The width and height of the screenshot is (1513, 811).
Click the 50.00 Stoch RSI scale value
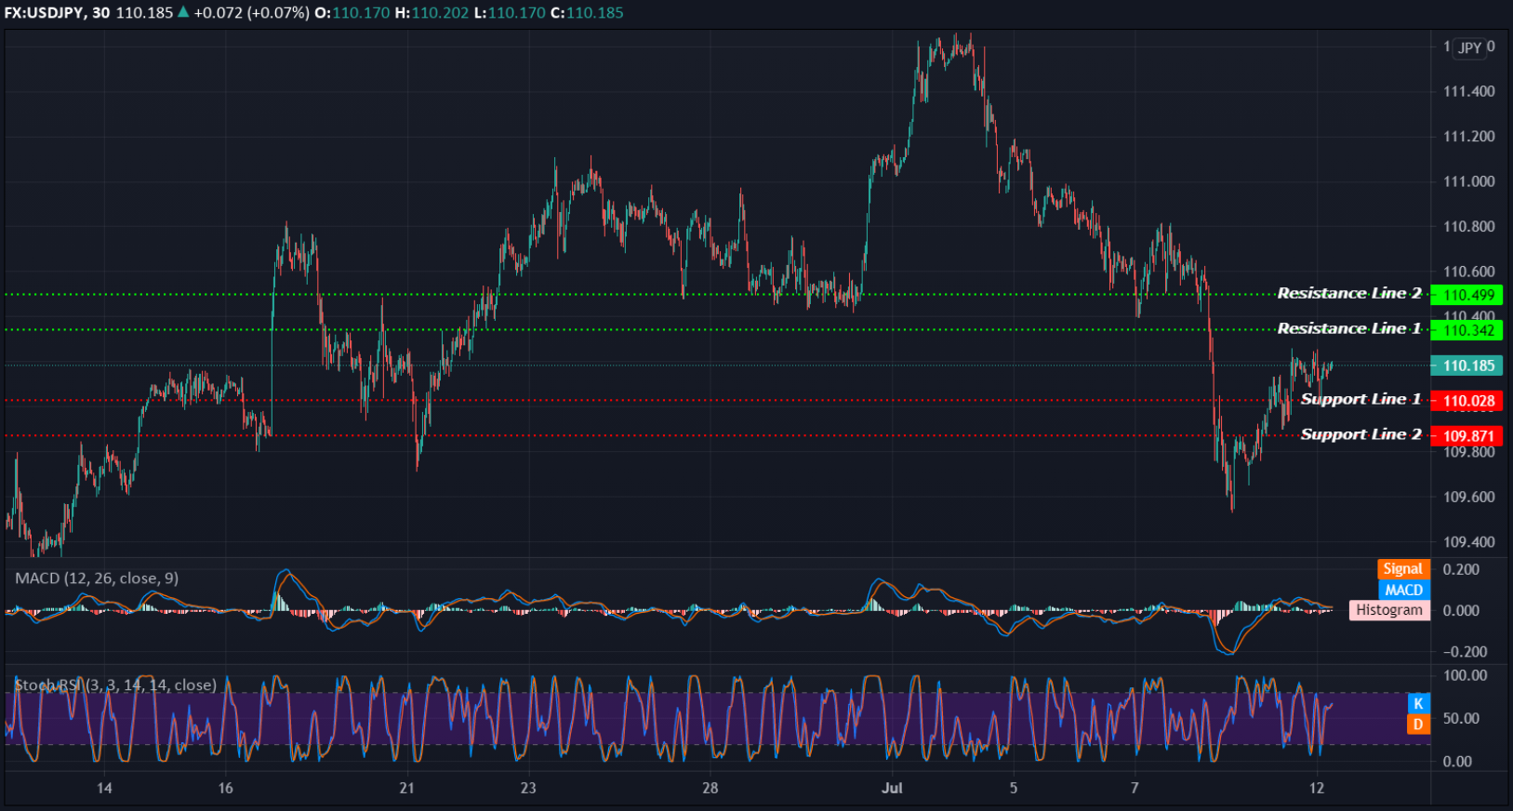point(1462,718)
